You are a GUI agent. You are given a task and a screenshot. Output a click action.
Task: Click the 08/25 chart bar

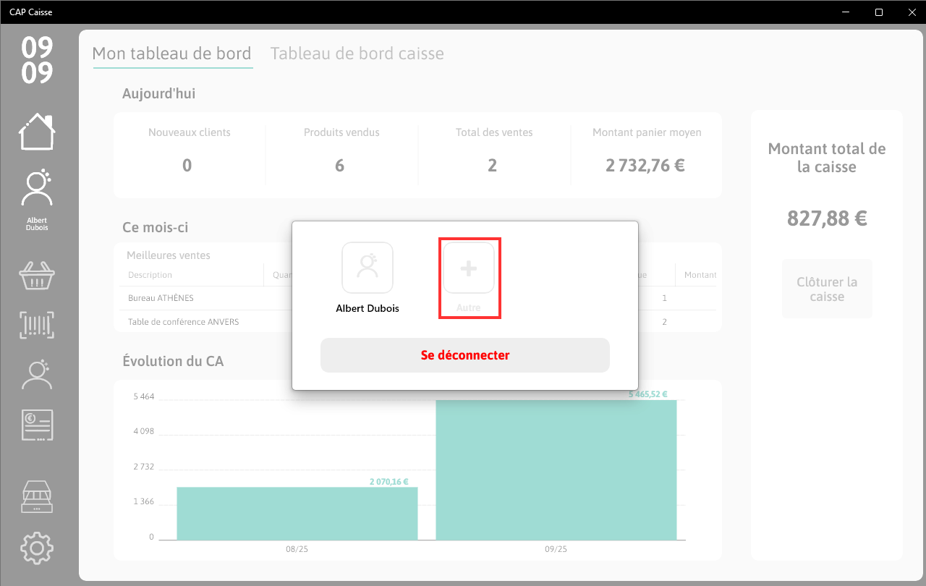[x=297, y=514]
